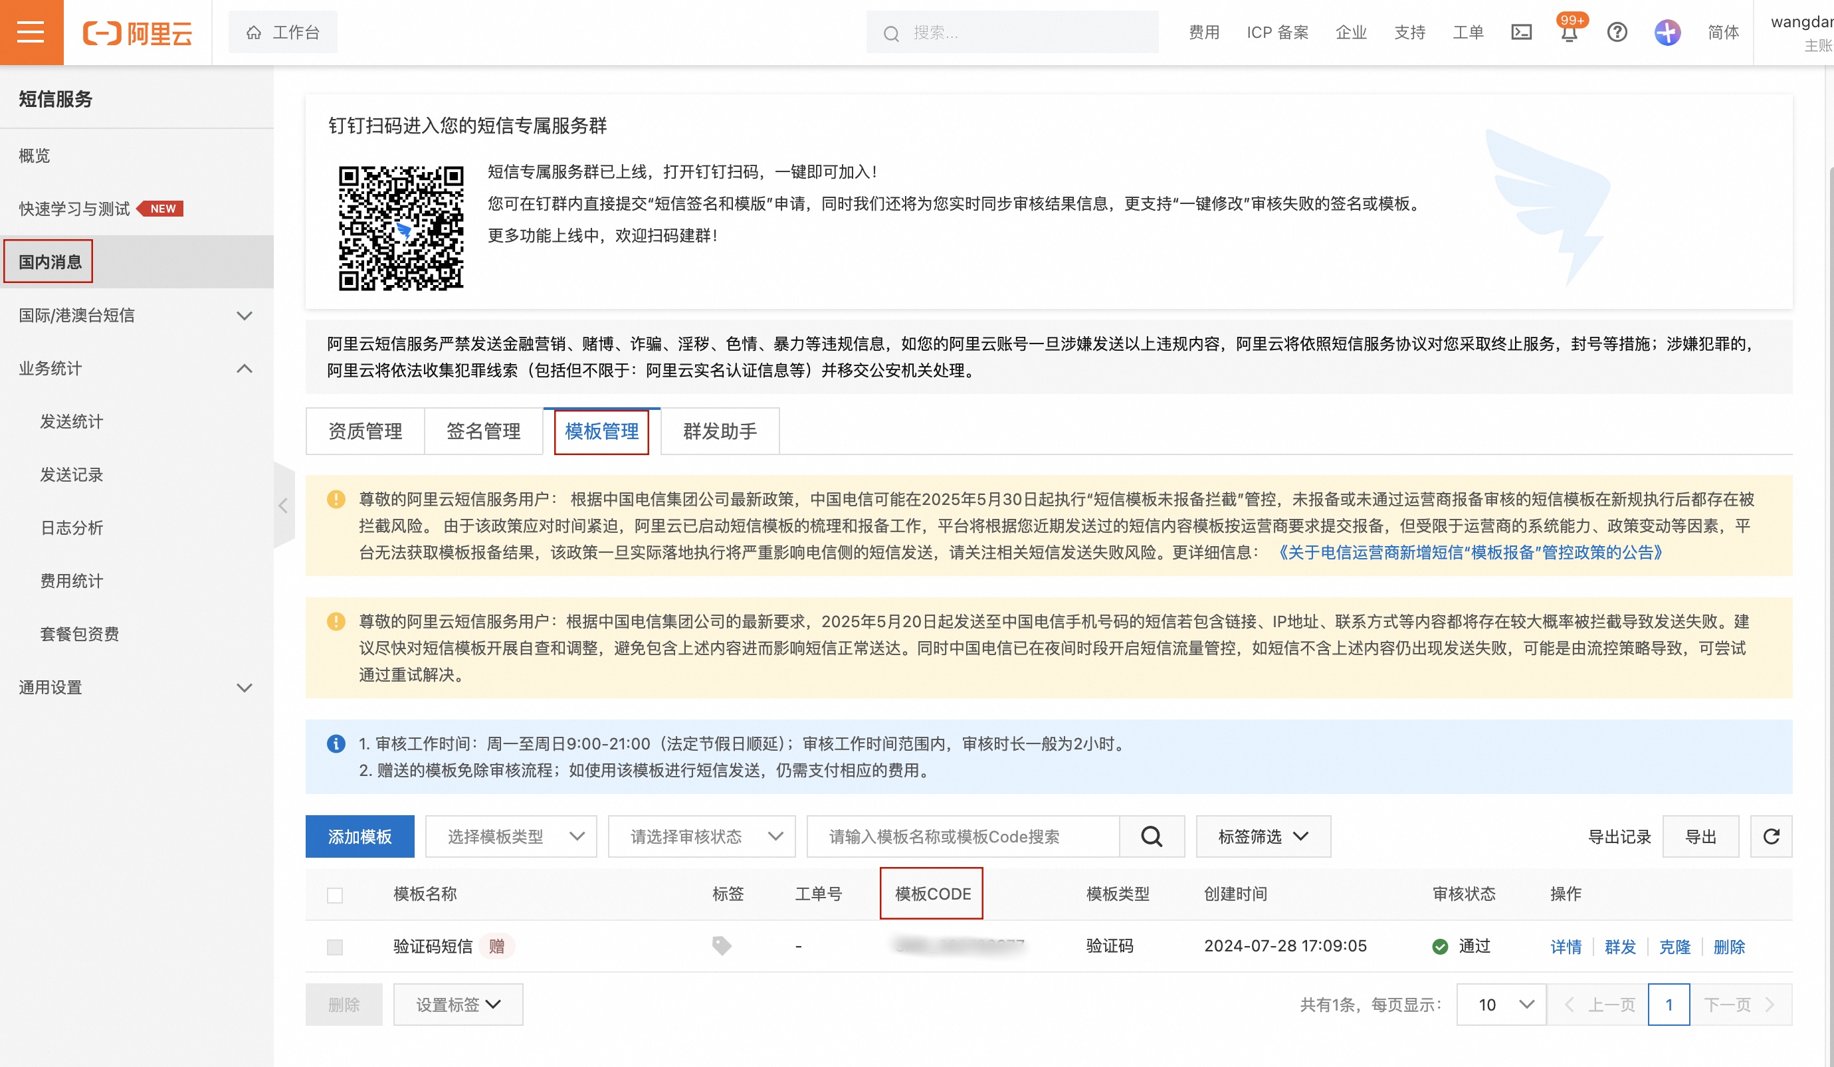Refresh the template list
The image size is (1834, 1067).
pyautogui.click(x=1771, y=836)
